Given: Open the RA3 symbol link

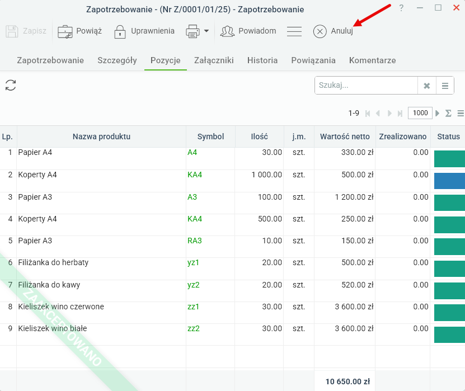Looking at the screenshot, I should (x=195, y=241).
